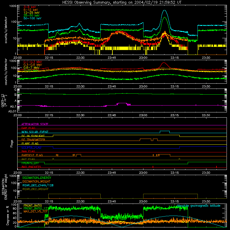
Task: Click the MAX_DET_VS_TOT legend label
Action: coord(36,211)
